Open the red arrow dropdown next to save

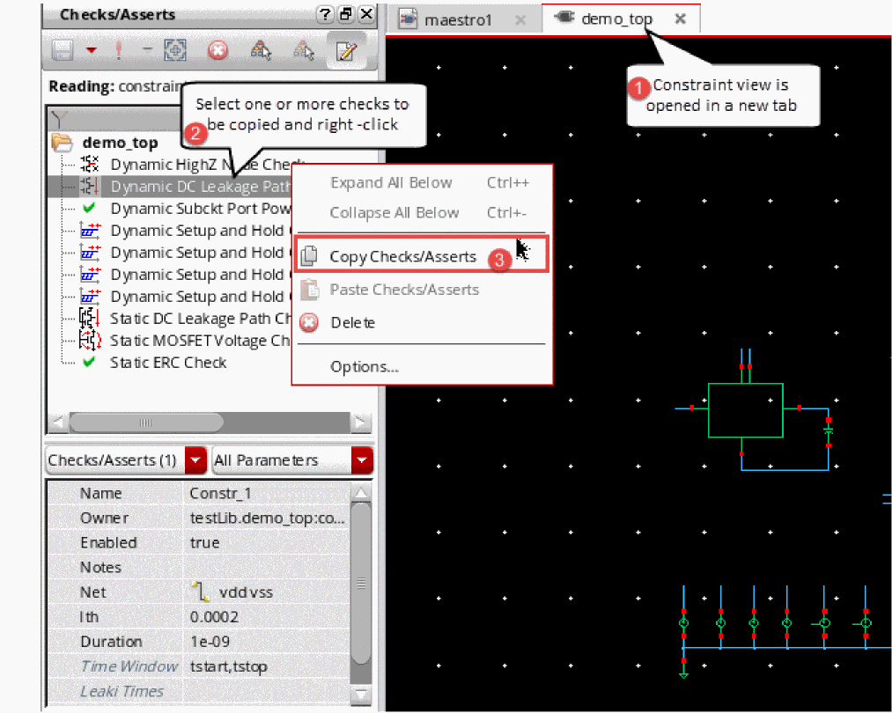click(x=92, y=50)
